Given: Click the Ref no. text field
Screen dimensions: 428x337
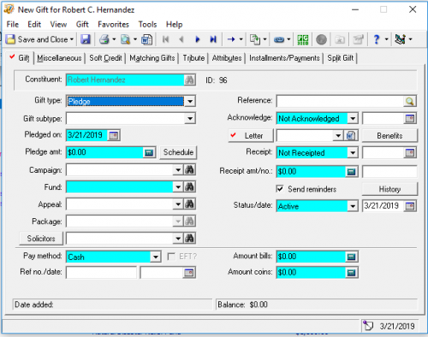Looking at the screenshot, I should tap(101, 273).
